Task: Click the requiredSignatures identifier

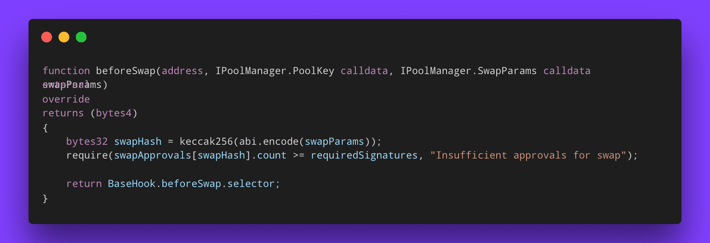Action: point(364,156)
